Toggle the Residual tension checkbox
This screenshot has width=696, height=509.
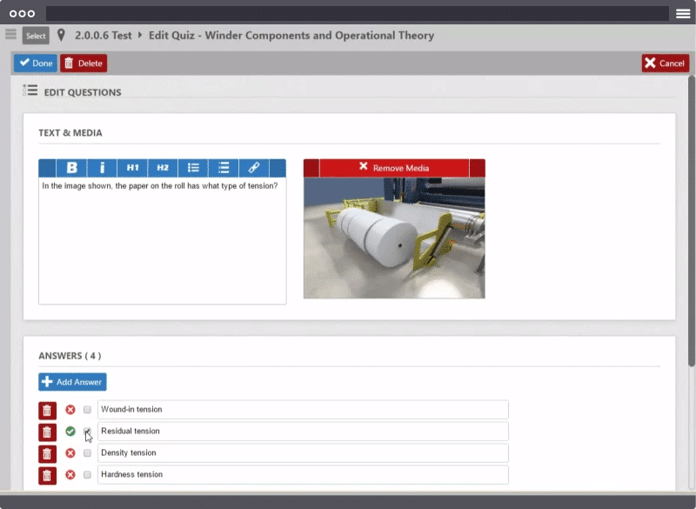pyautogui.click(x=87, y=432)
